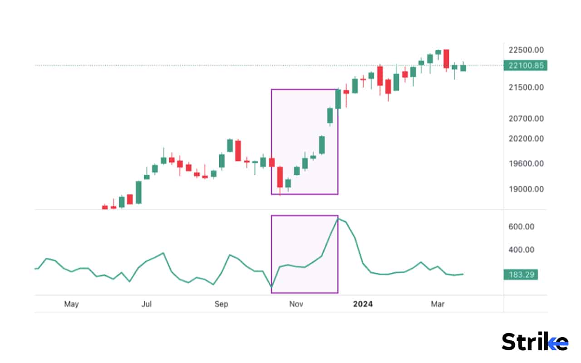
Task: Click the 19000.00 price scale label
Action: 526,189
